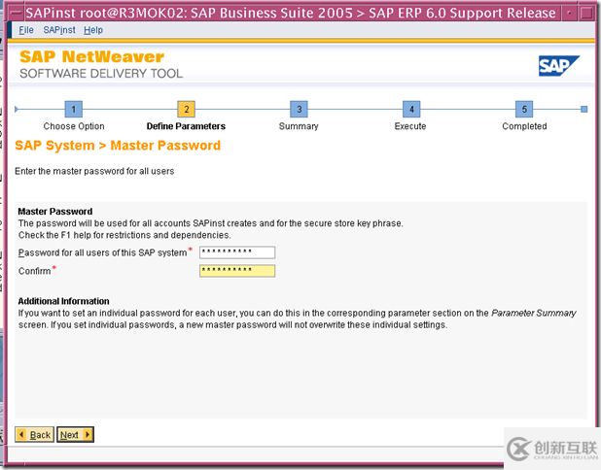Image resolution: width=601 pixels, height=470 pixels.
Task: Click the SAP NetWeaver title text
Action: point(92,56)
